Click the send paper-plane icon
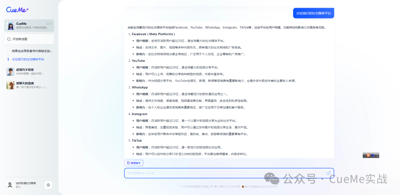 pos(329,173)
